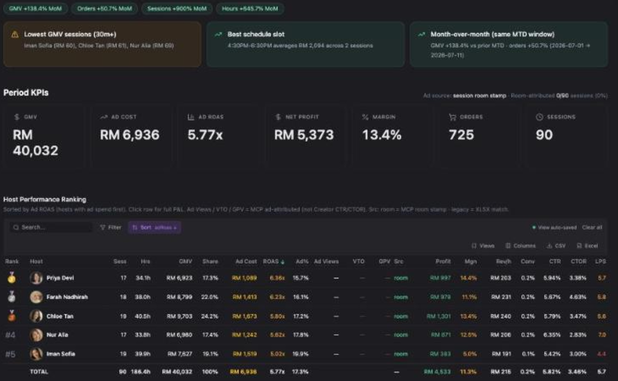
Task: Click the warning icon on Lowest GMV sessions card
Action: coord(15,34)
